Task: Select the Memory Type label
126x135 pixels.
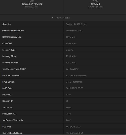Action: [x=9, y=50]
